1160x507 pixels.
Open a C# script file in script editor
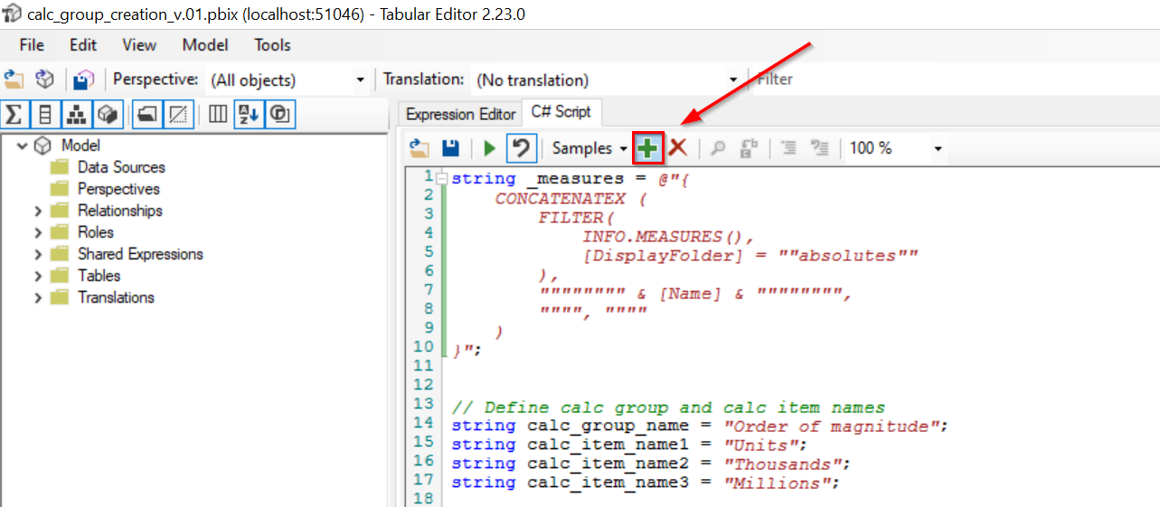[419, 148]
